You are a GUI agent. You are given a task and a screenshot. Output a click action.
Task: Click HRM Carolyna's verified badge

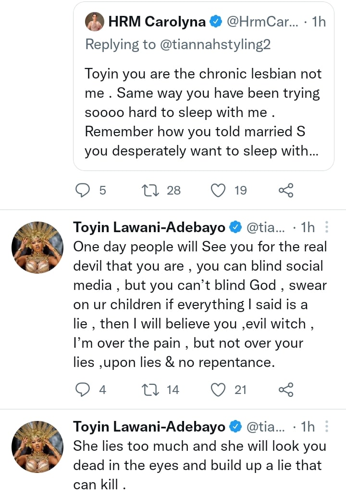[x=216, y=22]
